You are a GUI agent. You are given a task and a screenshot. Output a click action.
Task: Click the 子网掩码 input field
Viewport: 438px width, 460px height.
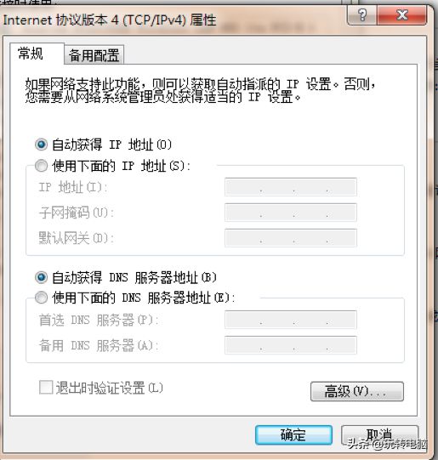(x=291, y=213)
